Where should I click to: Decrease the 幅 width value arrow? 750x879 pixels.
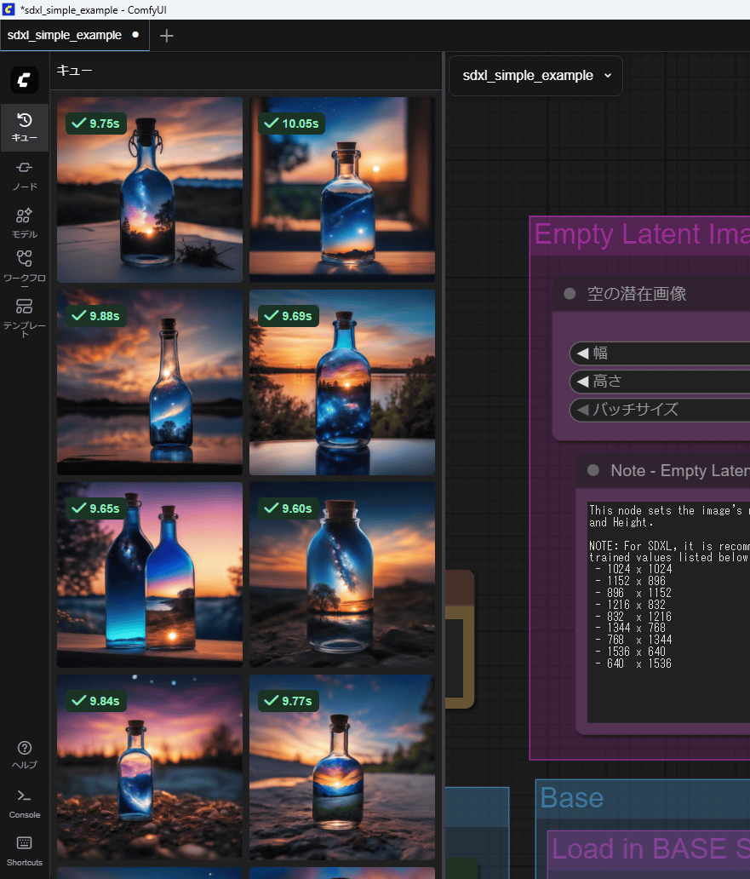click(582, 353)
